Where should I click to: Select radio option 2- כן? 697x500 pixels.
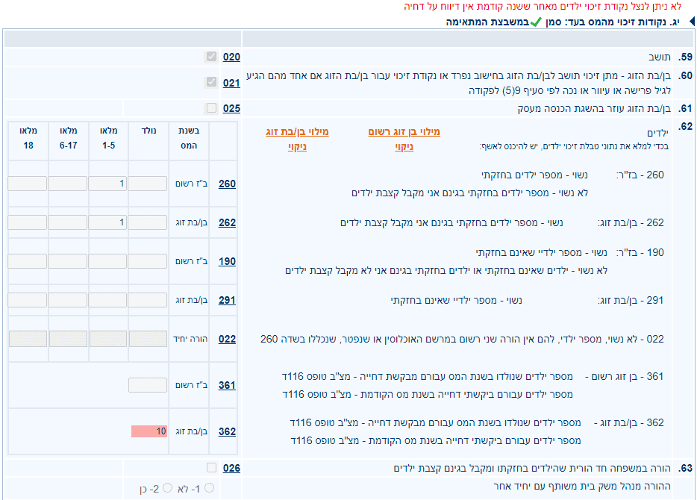click(x=168, y=488)
